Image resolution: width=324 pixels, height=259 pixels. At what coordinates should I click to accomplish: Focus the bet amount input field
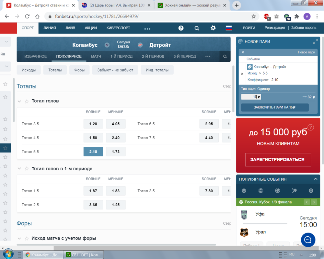[x=251, y=97]
